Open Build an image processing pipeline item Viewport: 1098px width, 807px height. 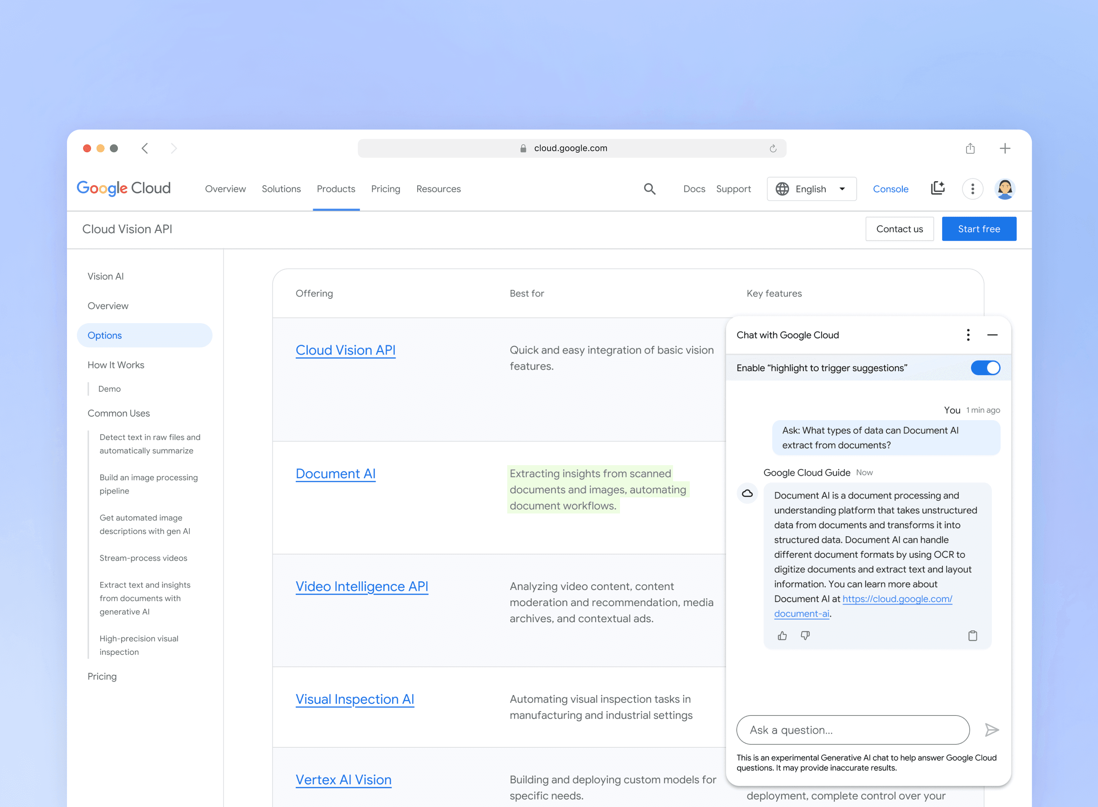pyautogui.click(x=149, y=484)
